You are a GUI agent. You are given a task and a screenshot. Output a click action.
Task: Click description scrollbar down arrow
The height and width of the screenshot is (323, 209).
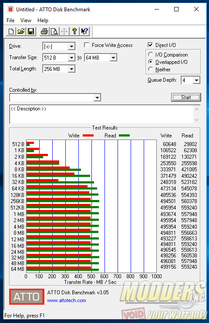196,120
